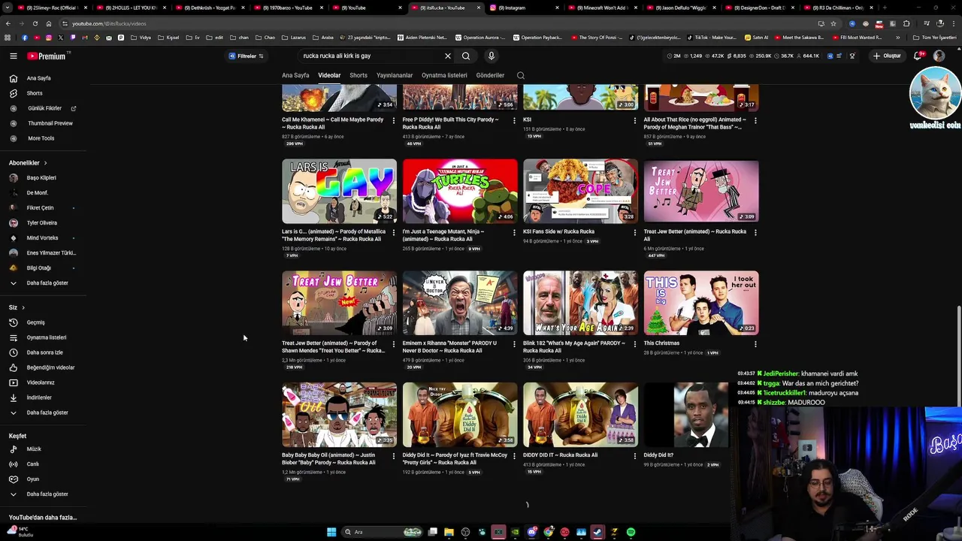Click the magnifier search button
Screen dimensions: 962x541
pyautogui.click(x=466, y=56)
